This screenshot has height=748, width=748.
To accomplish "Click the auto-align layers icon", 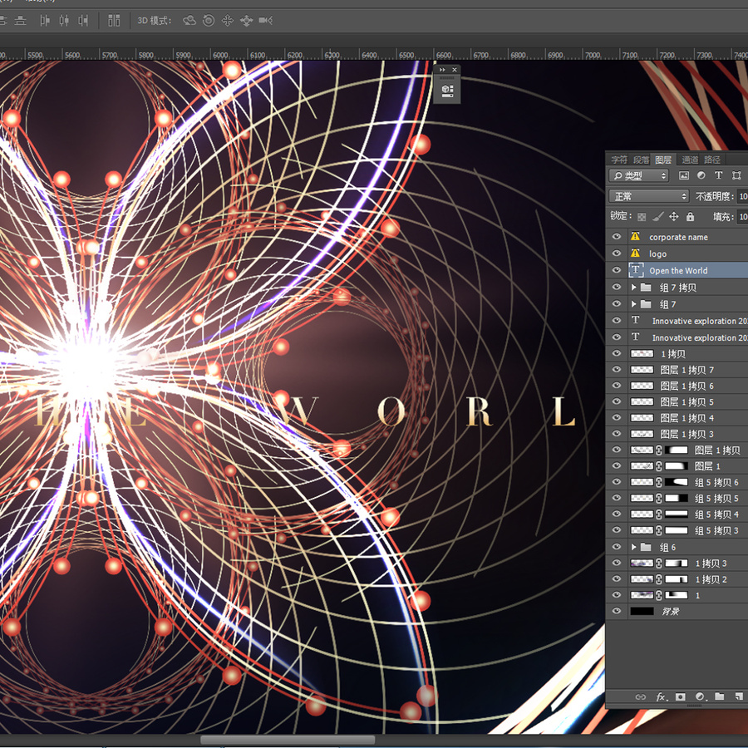I will 114,21.
